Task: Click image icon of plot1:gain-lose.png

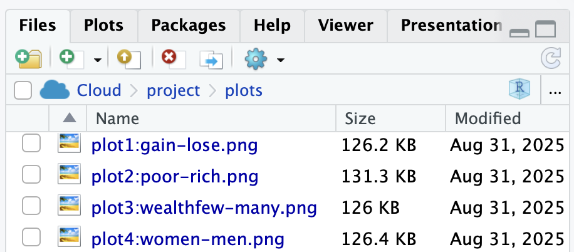Action: [69, 143]
